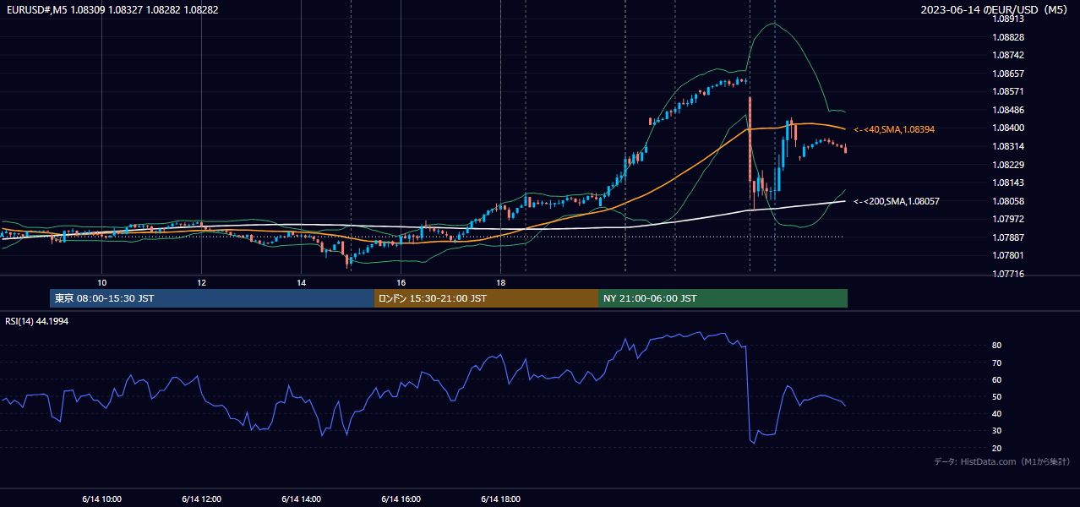Click the 6/14 18:00 date label
Viewport: 1080px width, 507px height.
[x=501, y=499]
